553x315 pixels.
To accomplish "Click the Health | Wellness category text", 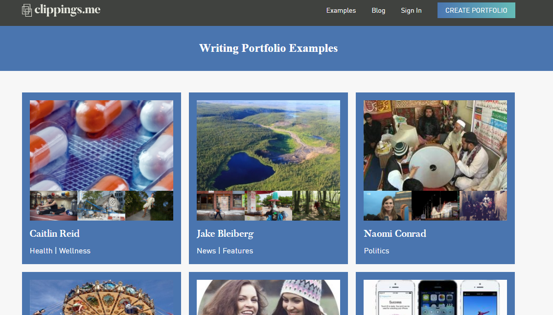I will tap(60, 251).
